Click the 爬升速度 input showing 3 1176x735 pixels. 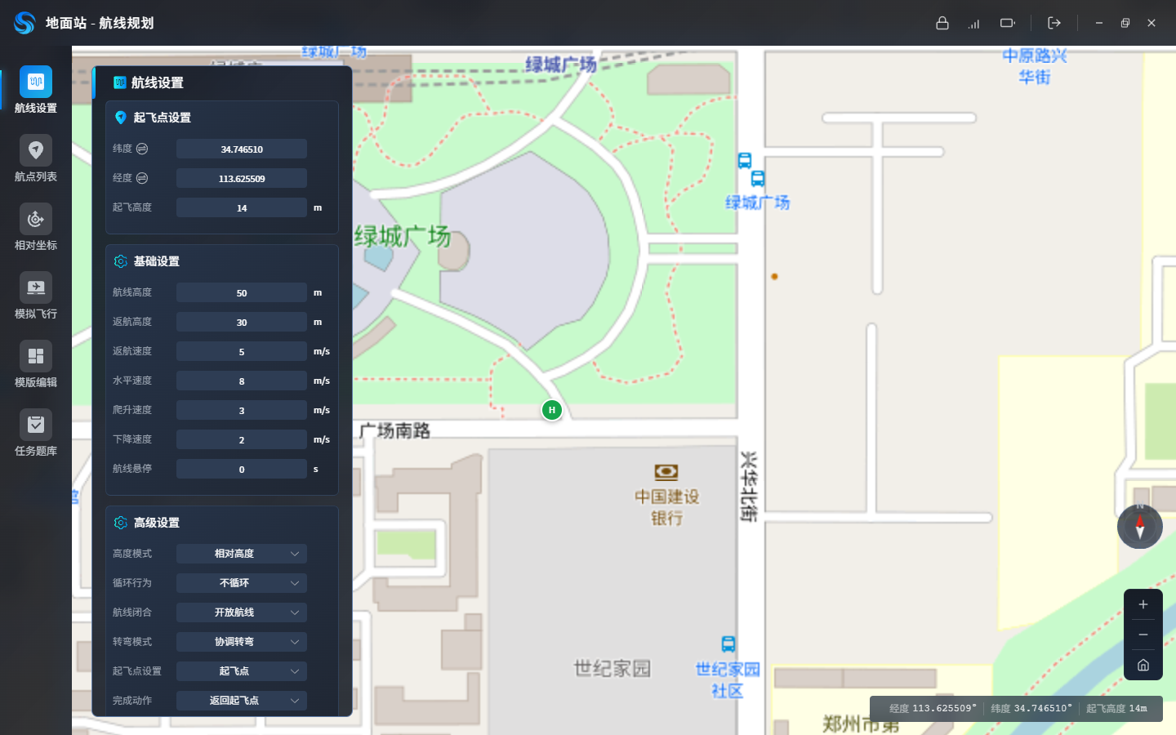[x=242, y=410]
